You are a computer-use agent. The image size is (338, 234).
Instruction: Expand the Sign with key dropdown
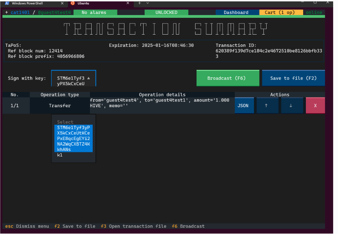[74, 78]
